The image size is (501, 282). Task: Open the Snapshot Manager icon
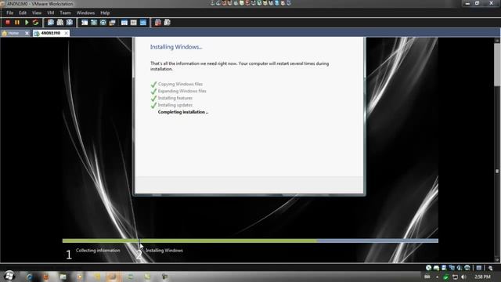coord(70,23)
